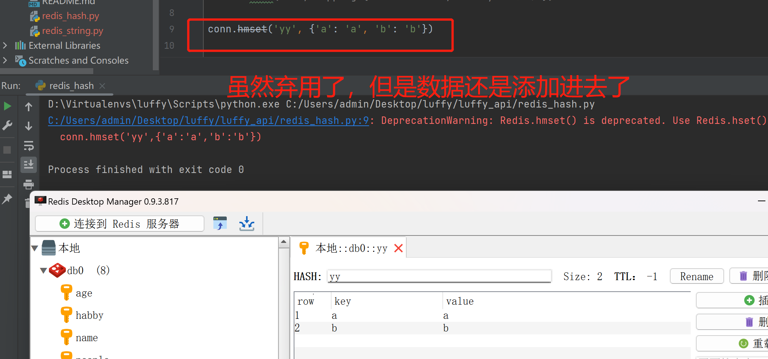Close the redis_hash run tab
The height and width of the screenshot is (359, 768).
pyautogui.click(x=102, y=86)
